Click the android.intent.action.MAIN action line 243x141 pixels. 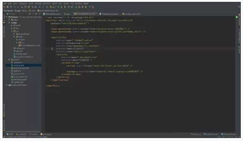pos(100,66)
